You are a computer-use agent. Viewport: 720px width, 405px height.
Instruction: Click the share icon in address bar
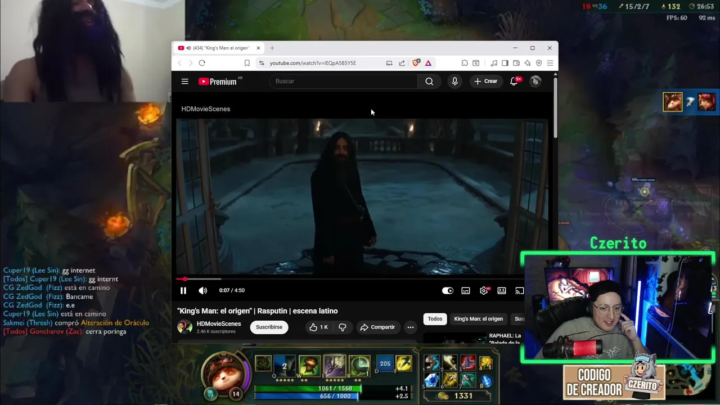[402, 63]
